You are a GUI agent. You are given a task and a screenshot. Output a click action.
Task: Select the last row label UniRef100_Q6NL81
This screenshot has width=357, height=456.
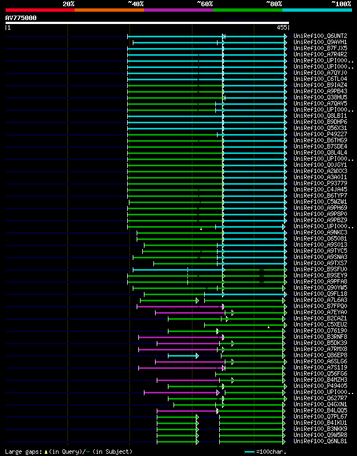click(x=320, y=441)
